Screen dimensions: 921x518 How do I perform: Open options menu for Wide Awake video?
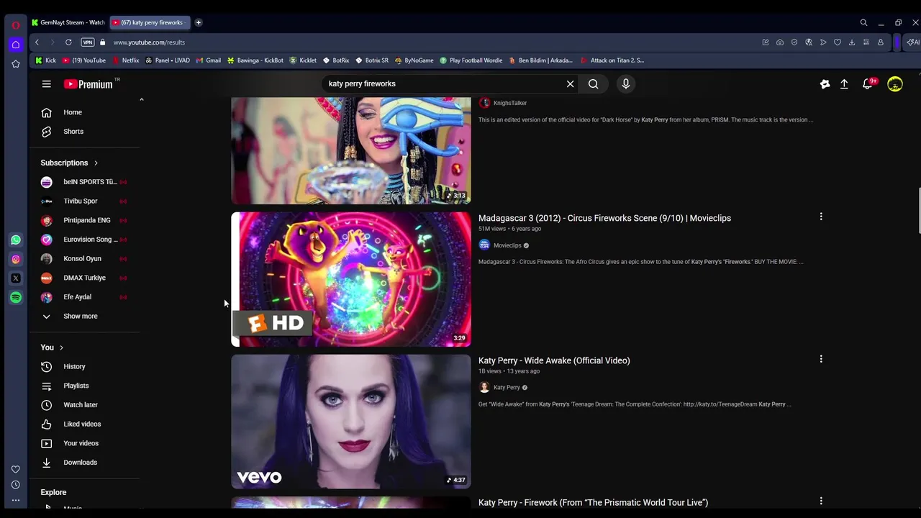[x=821, y=359]
